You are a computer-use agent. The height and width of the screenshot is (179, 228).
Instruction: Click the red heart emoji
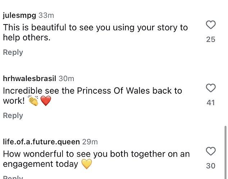click(46, 100)
